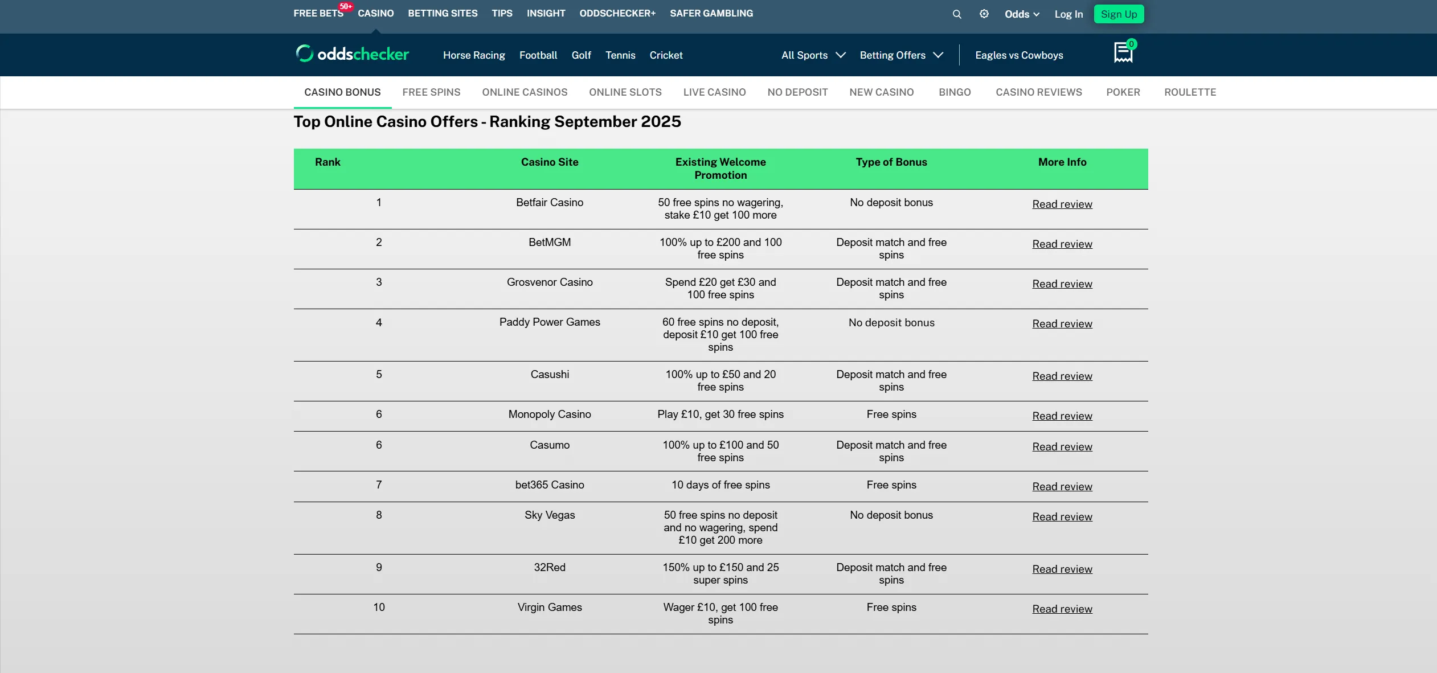Image resolution: width=1437 pixels, height=673 pixels.
Task: Switch to the LIVE CASINO tab
Action: 714,92
